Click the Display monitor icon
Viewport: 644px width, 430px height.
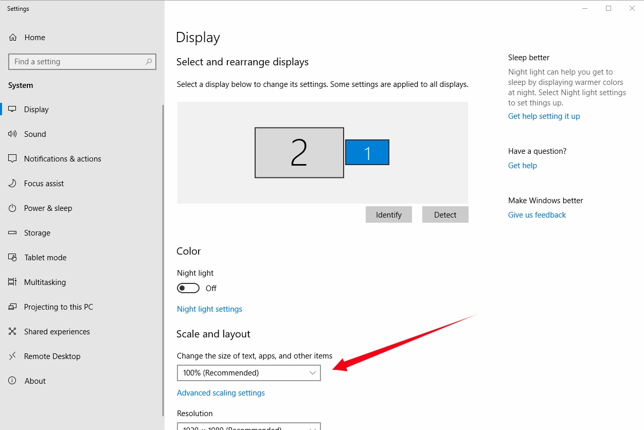point(13,110)
